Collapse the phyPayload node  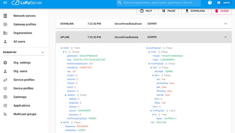point(147,48)
